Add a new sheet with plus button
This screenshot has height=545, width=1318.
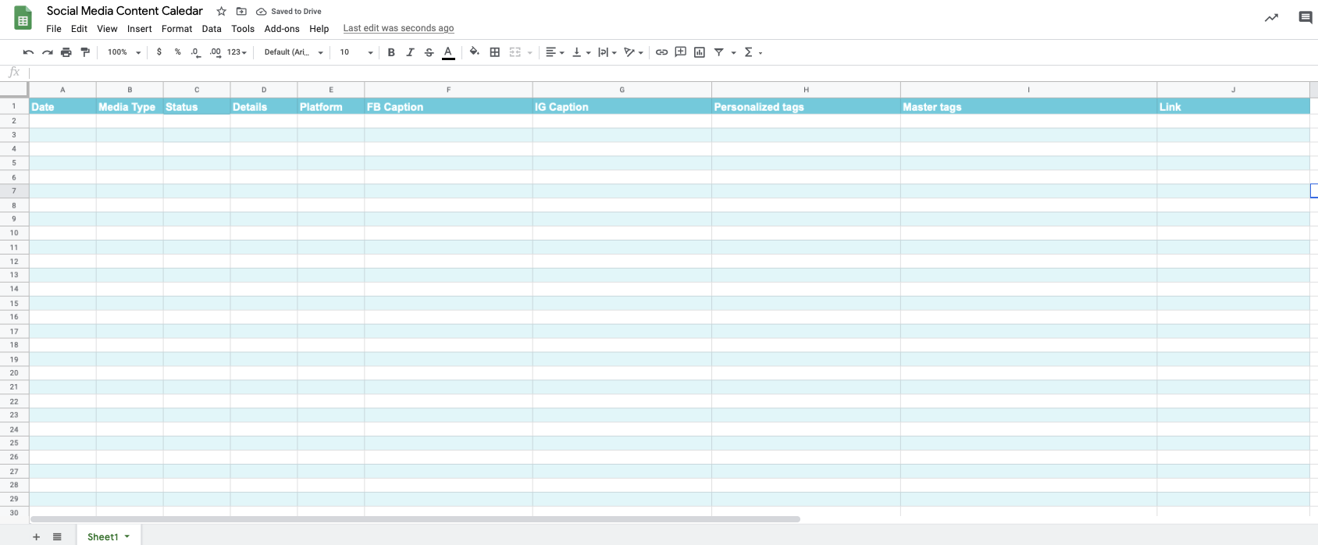coord(36,536)
